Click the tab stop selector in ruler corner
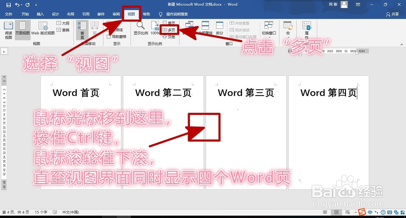This screenshot has height=218, width=406. [4, 51]
